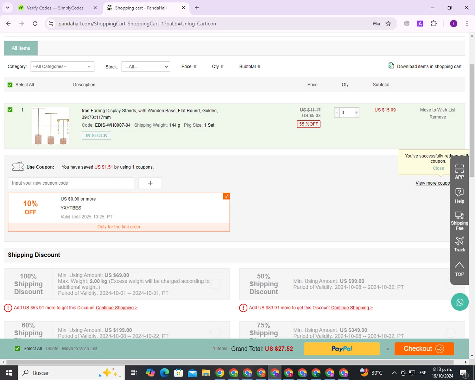Click the earring display stands thumbnail
475x380 pixels.
pos(51,126)
